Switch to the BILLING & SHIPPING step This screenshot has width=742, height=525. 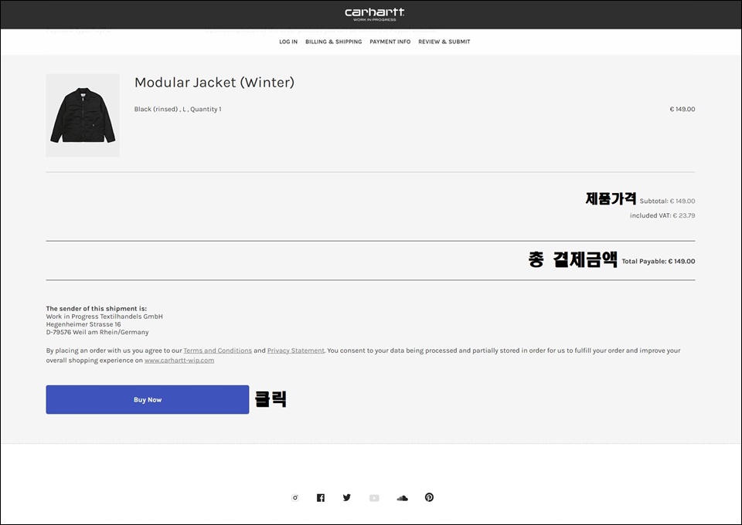click(x=334, y=42)
